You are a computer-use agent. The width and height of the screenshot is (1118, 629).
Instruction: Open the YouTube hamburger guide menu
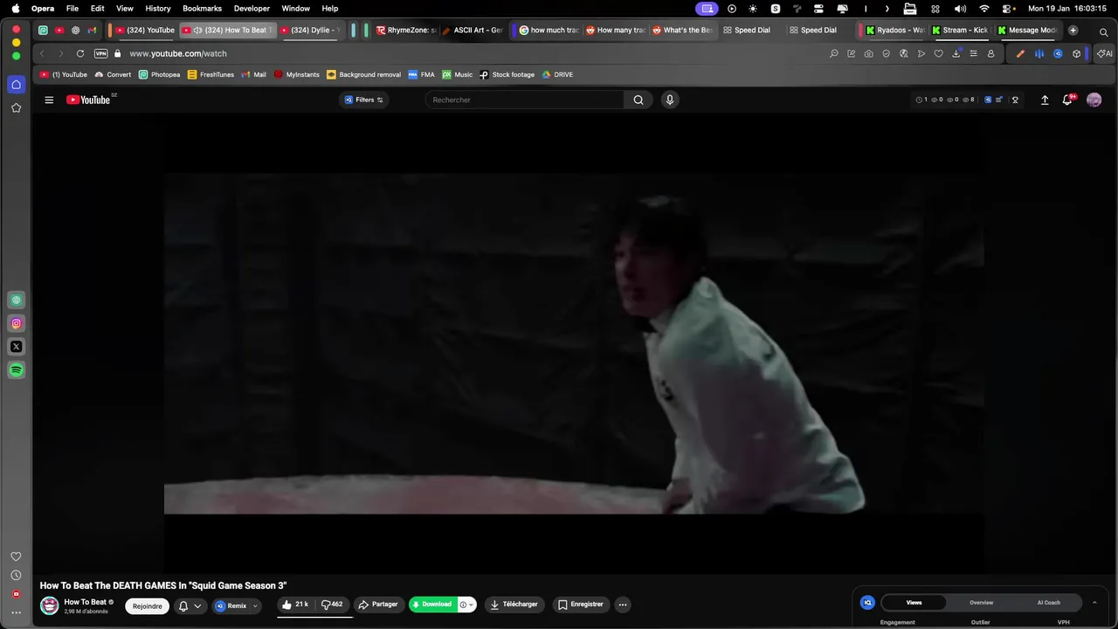click(49, 100)
